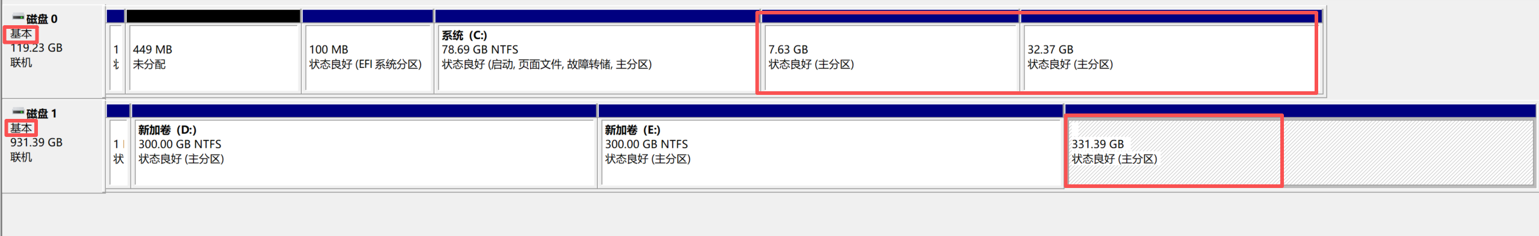Select the 磁盘 0 disk icon
Viewport: 1539px width, 236px height.
18,18
